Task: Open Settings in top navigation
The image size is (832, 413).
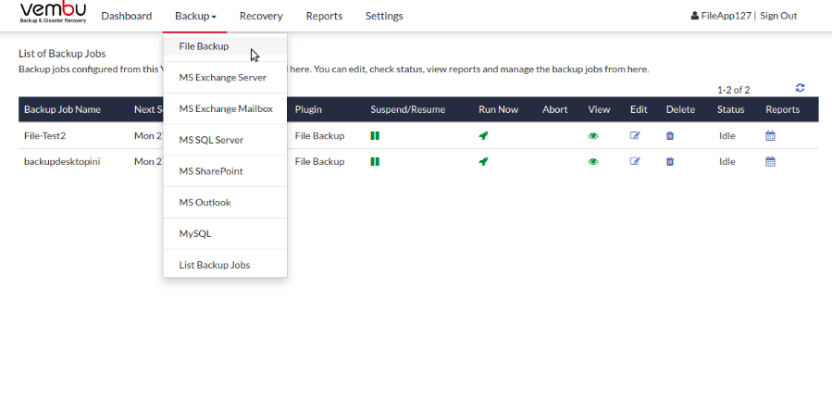Action: pos(384,16)
